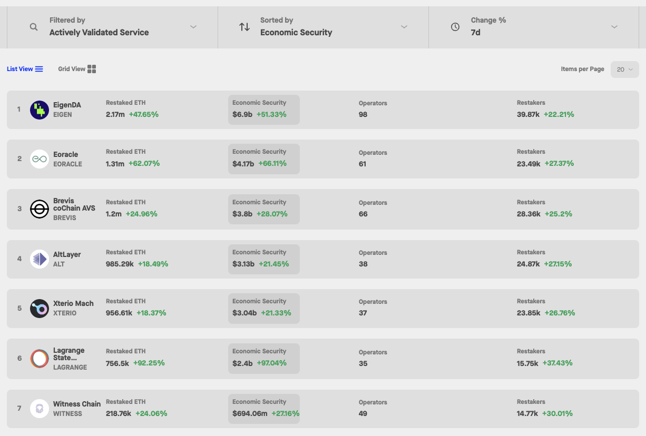The width and height of the screenshot is (646, 436).
Task: Open Xterio Mach service name
Action: point(73,303)
